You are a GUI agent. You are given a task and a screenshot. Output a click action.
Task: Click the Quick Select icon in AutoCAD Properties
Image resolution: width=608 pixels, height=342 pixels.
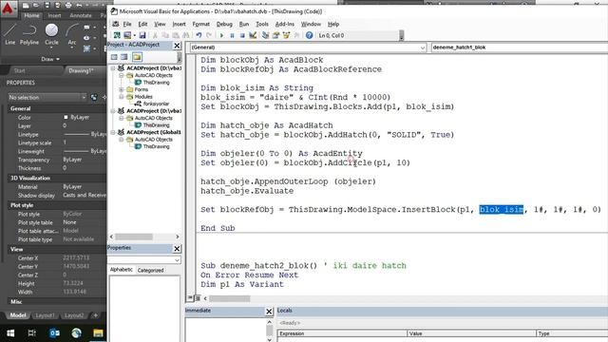point(94,97)
